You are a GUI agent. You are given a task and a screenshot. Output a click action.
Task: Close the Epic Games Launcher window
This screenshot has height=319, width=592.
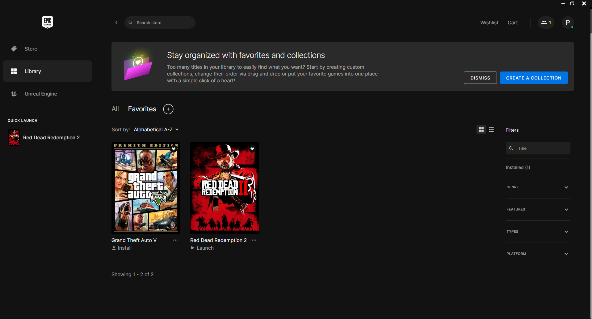[x=584, y=4]
